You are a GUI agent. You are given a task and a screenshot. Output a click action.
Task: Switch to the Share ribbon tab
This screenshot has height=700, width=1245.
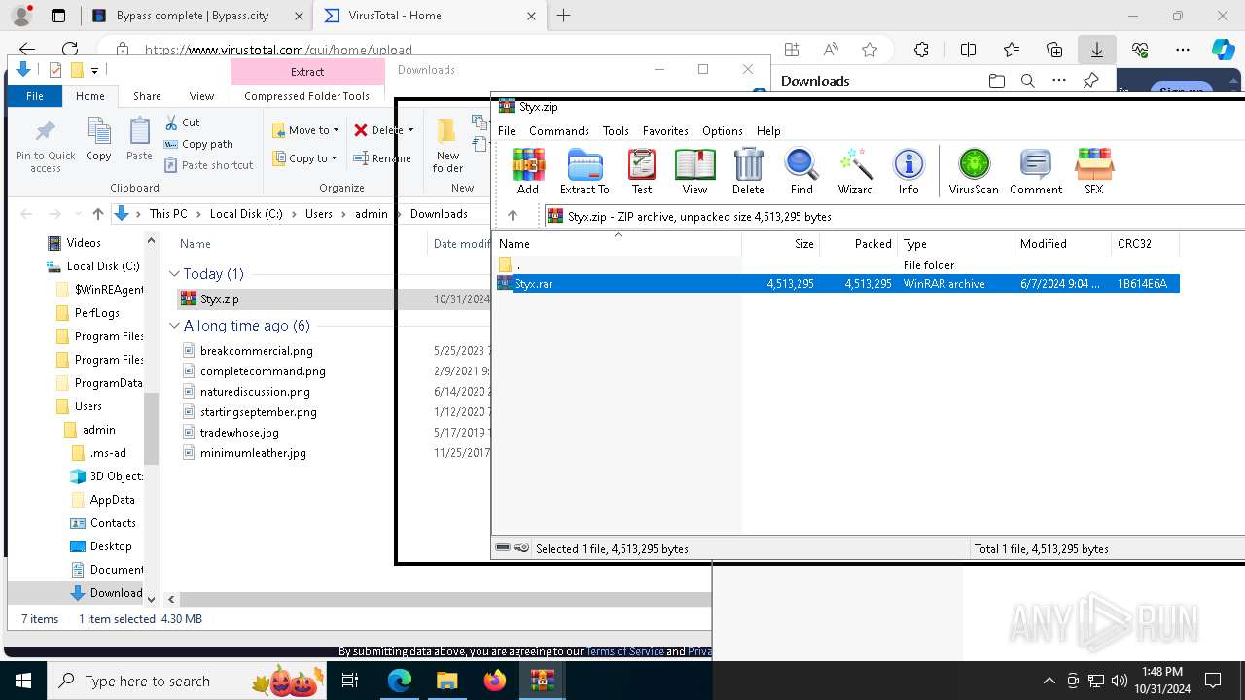point(147,96)
